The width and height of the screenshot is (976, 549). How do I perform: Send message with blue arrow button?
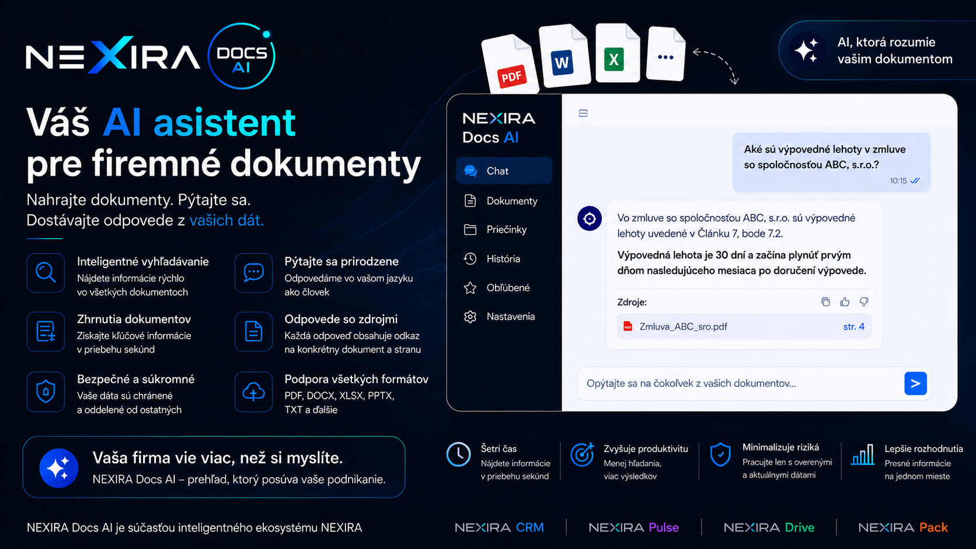click(x=915, y=383)
